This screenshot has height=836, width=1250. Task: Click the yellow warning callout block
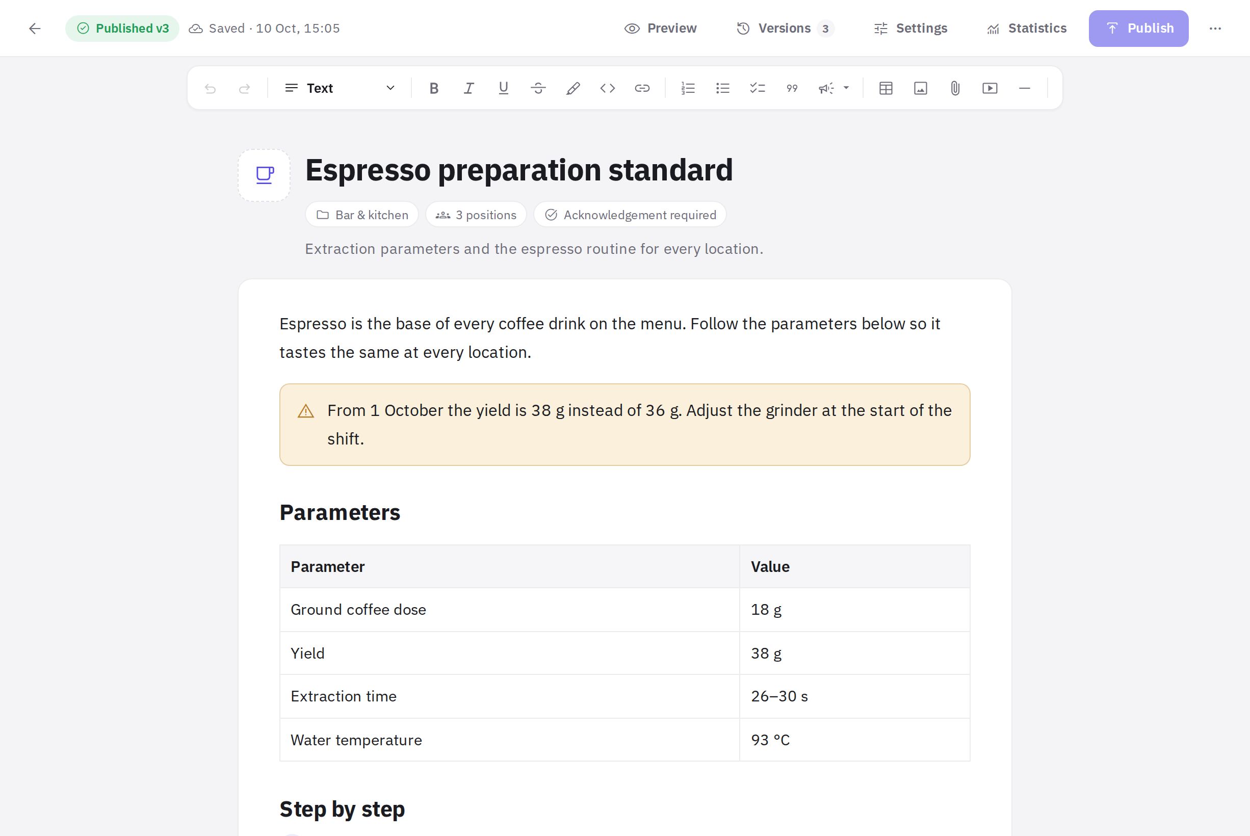[624, 425]
